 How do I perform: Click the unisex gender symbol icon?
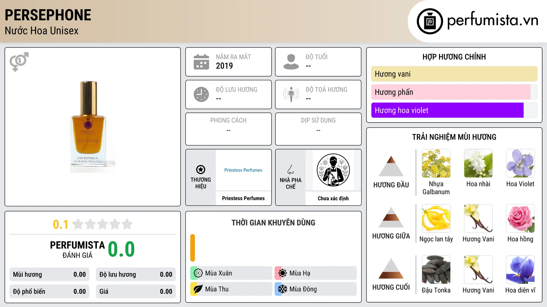19,62
